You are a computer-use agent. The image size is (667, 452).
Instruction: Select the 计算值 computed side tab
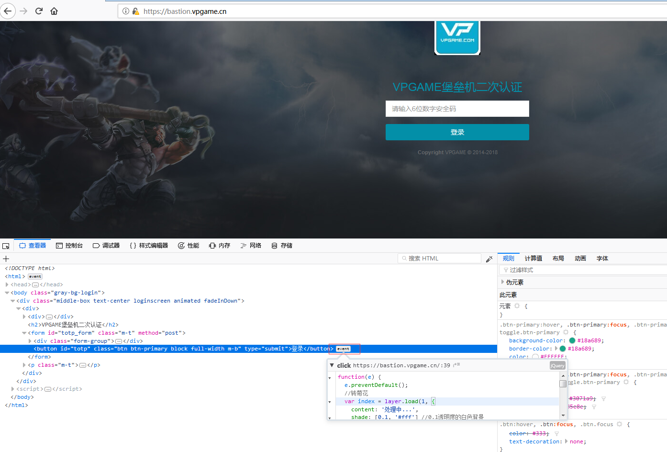(x=534, y=259)
